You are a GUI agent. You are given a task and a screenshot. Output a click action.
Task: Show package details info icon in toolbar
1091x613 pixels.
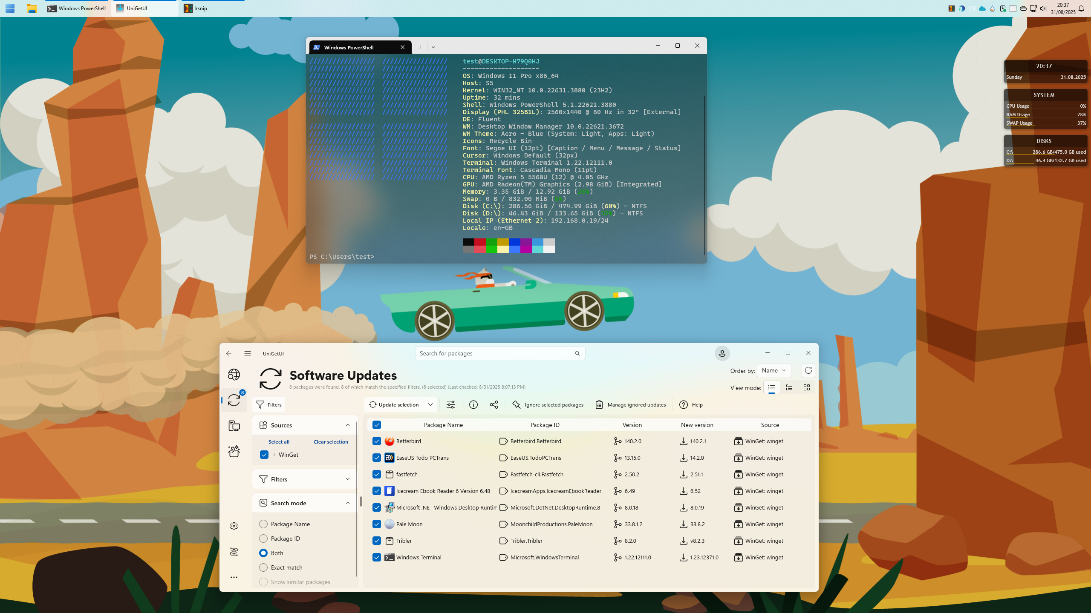473,405
